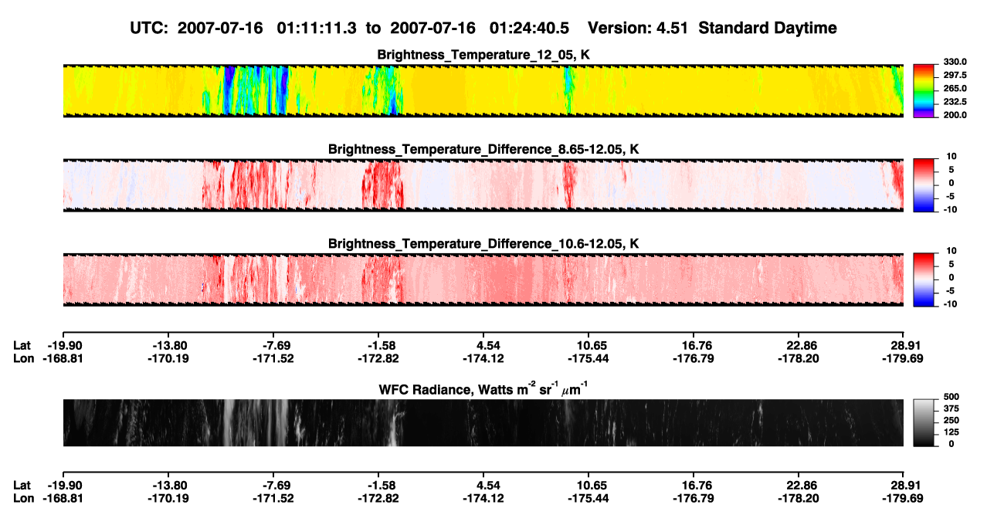Click longitude '-179.69' below the WFC Radiance image

(x=904, y=498)
